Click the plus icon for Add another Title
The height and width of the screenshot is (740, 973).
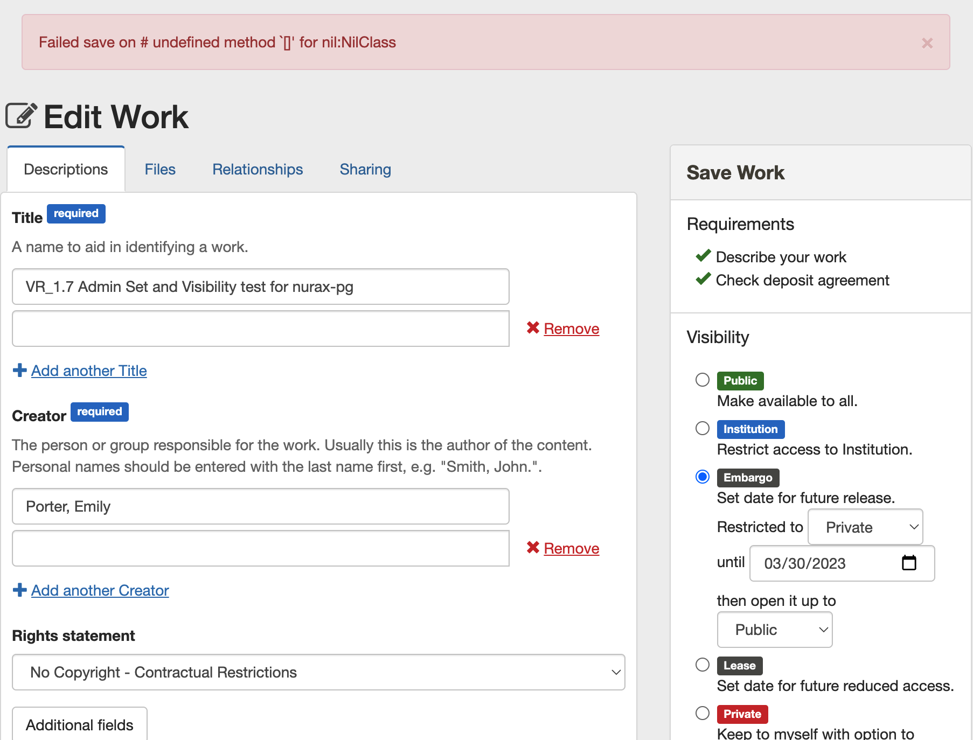point(20,370)
